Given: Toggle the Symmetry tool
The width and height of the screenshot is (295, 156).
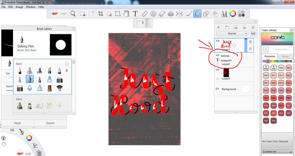Looking at the screenshot, I should [x=179, y=14].
